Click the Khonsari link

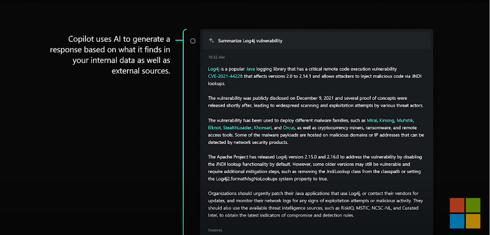pyautogui.click(x=263, y=127)
